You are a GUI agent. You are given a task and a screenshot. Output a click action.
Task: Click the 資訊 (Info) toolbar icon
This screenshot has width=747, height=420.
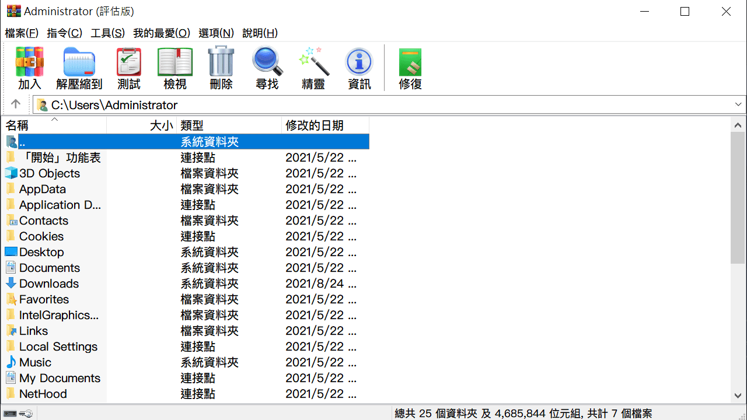tap(359, 67)
